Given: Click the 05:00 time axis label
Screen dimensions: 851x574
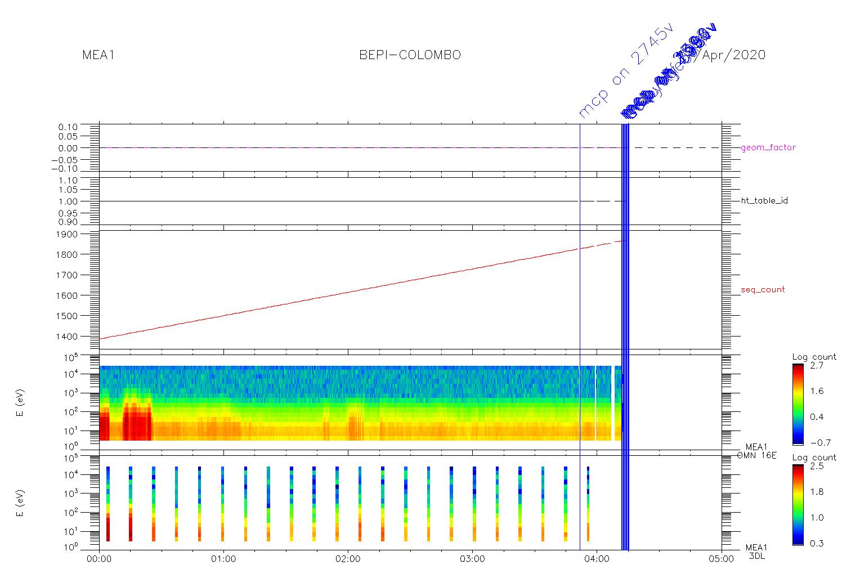Looking at the screenshot, I should 722,559.
